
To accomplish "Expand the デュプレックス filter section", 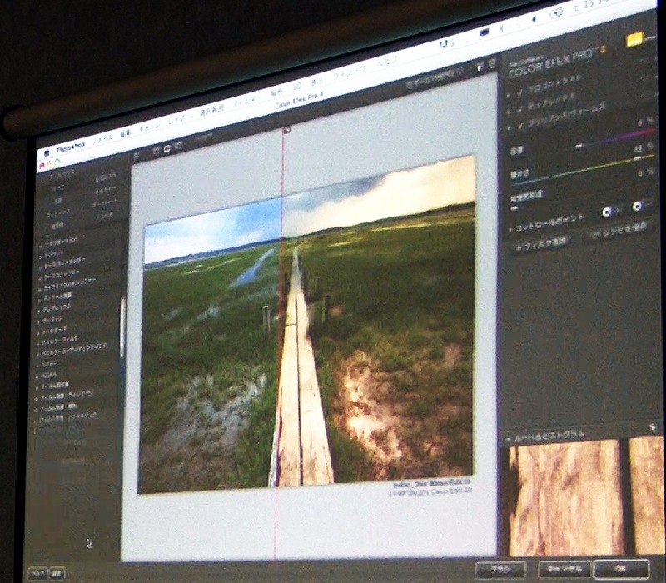I will click(509, 112).
